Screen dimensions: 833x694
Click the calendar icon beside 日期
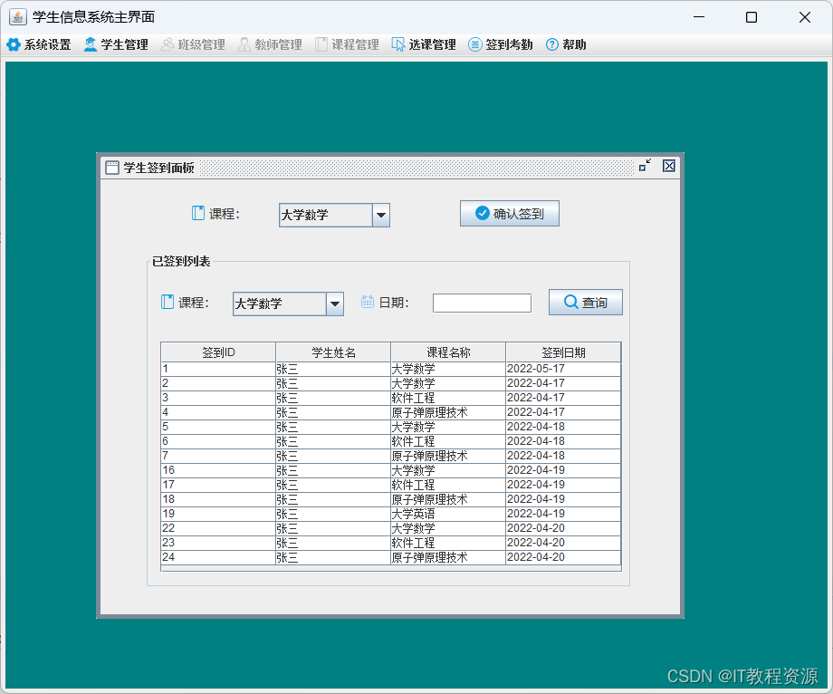(368, 302)
